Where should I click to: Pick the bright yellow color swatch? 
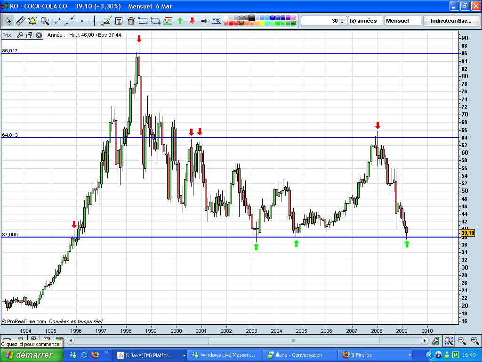pyautogui.click(x=262, y=23)
